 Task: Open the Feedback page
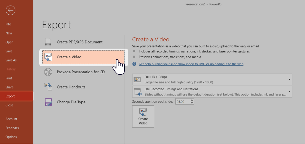point(12,128)
